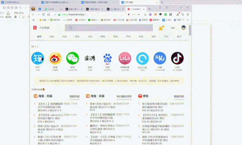This screenshot has height=145, width=242.
Task: Click the browser profile avatar in tab bar
Action: pyautogui.click(x=33, y=9)
